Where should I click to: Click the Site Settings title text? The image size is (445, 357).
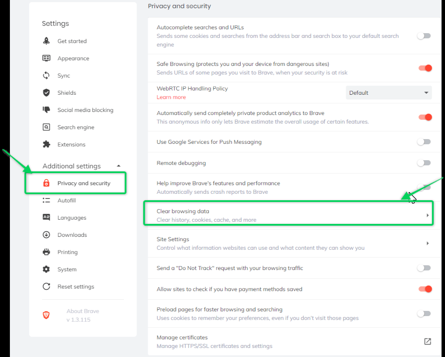pos(173,239)
